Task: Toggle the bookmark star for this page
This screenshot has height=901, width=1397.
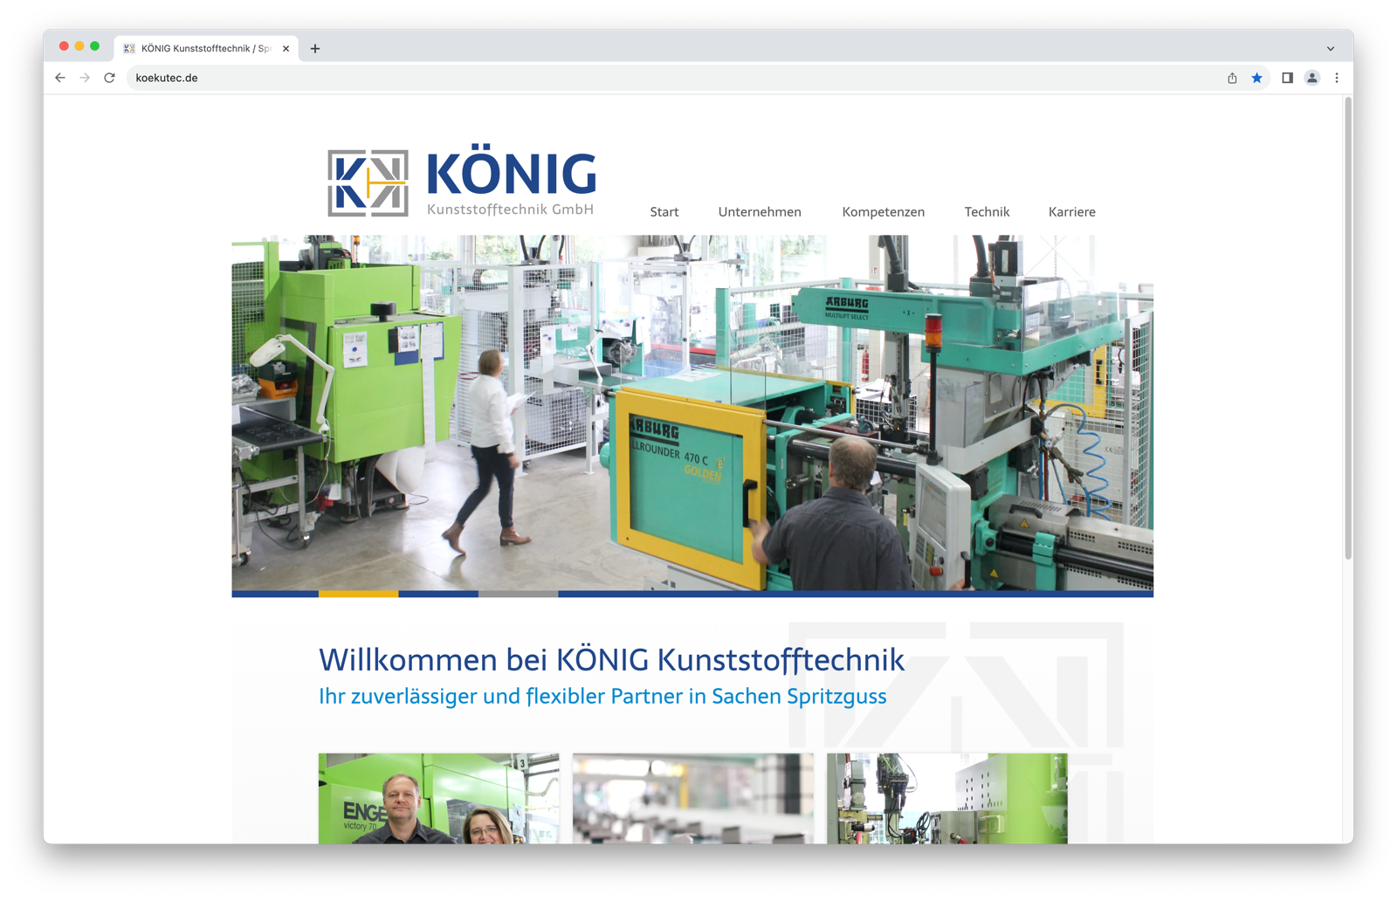Action: coord(1257,78)
